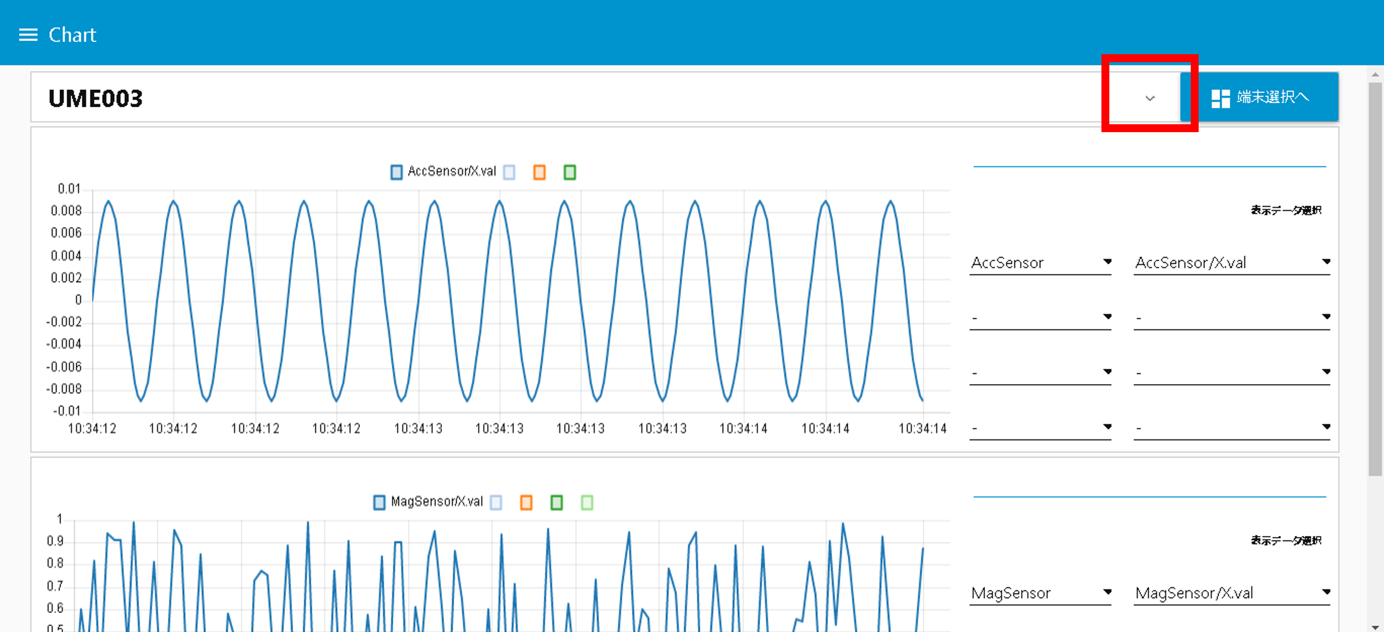Open fourth-row sensor dropdown in AccSensor panel
The height and width of the screenshot is (632, 1384).
[1040, 428]
